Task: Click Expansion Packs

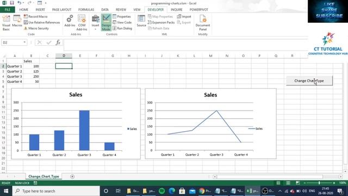Action: click(161, 22)
